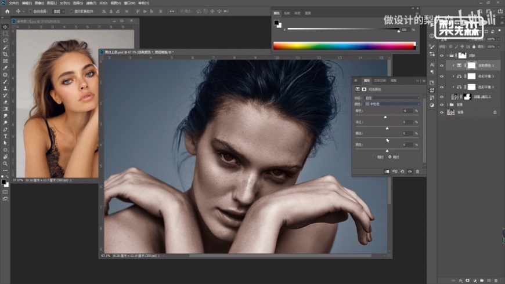Select the Move tool in toolbox
The height and width of the screenshot is (284, 505).
pos(5,27)
